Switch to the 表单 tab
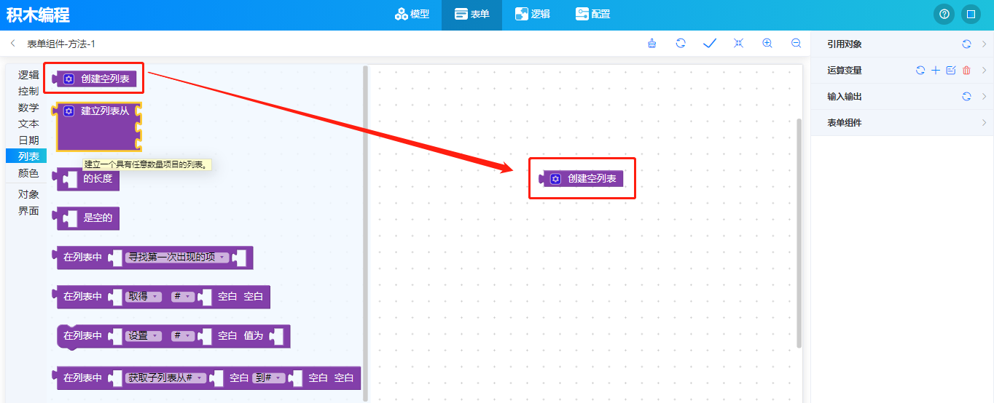The width and height of the screenshot is (994, 403). click(x=471, y=15)
